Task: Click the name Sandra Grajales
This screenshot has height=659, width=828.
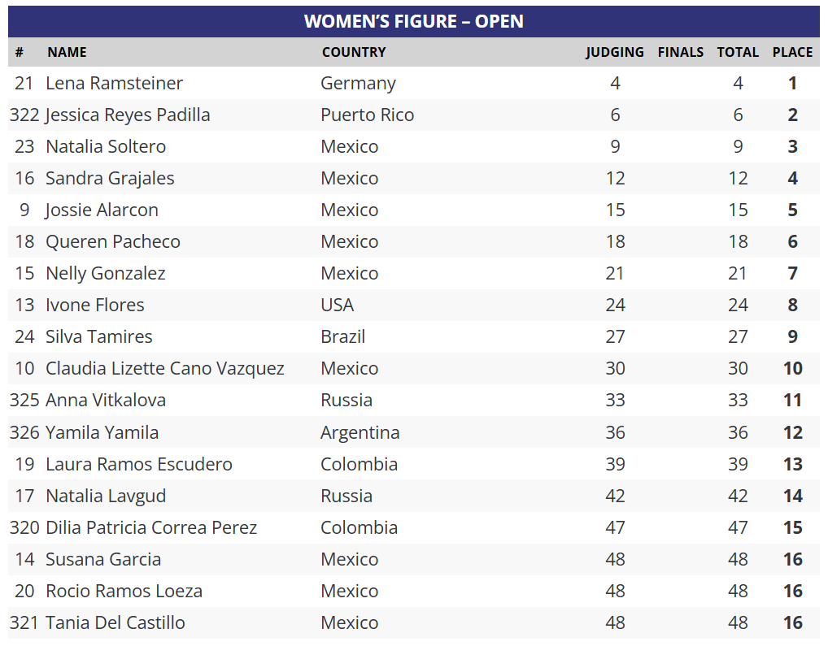Action: point(110,178)
